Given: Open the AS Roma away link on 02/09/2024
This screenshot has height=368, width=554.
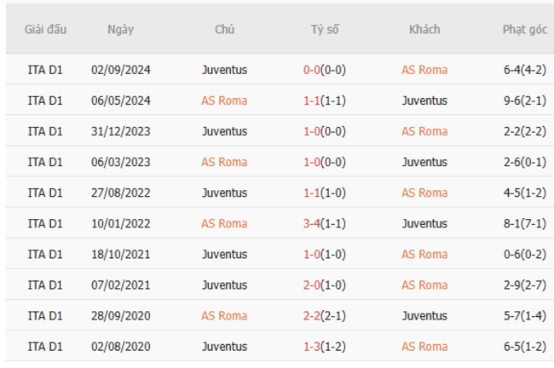Looking at the screenshot, I should point(424,70).
